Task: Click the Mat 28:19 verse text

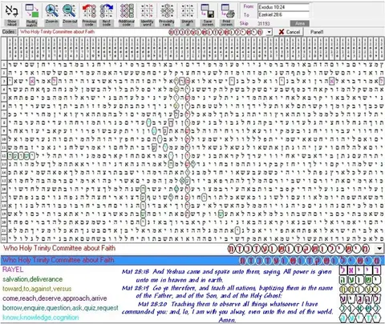Action: point(227,292)
